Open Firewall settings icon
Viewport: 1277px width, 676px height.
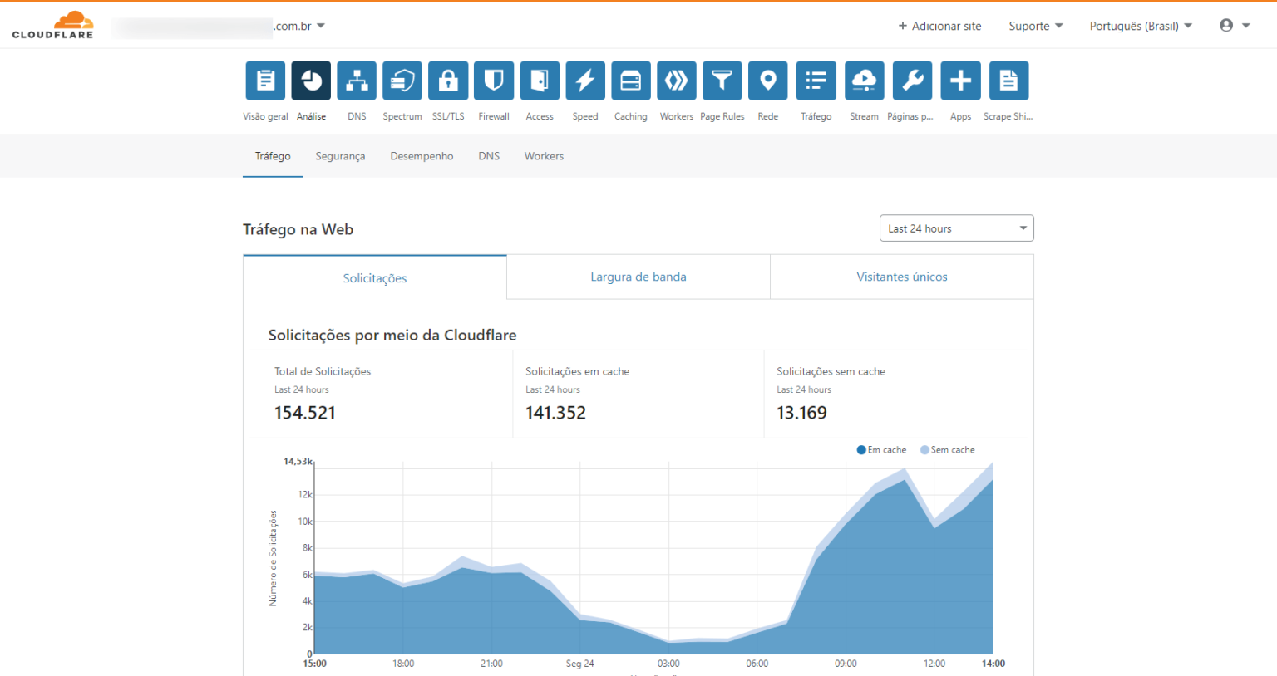494,81
